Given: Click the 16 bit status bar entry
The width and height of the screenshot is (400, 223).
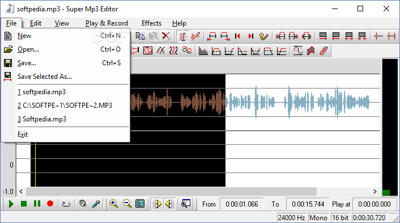Looking at the screenshot, I should click(x=341, y=218).
